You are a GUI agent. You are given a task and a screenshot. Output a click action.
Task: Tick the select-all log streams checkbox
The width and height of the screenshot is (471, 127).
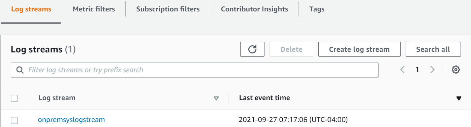coord(14,98)
